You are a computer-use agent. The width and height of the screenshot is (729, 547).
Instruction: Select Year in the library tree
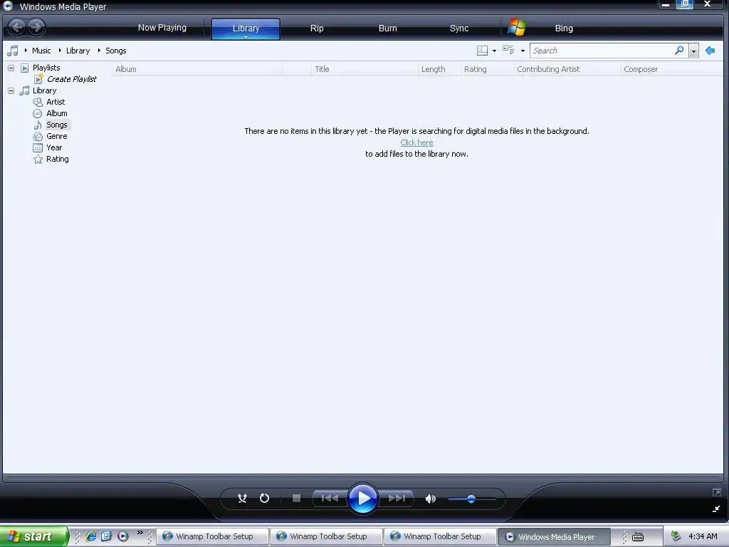[54, 147]
